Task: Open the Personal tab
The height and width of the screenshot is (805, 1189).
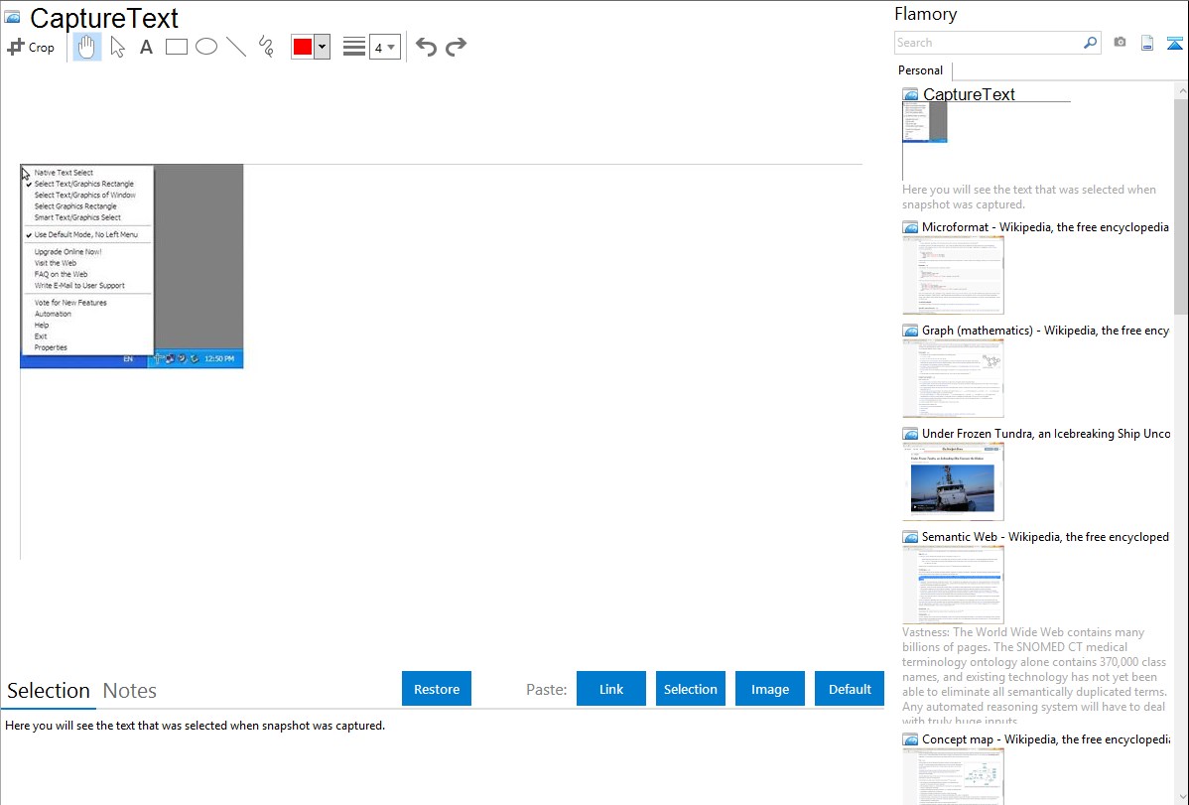Action: click(x=921, y=70)
